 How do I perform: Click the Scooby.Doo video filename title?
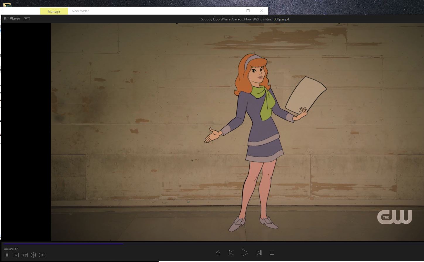click(245, 19)
